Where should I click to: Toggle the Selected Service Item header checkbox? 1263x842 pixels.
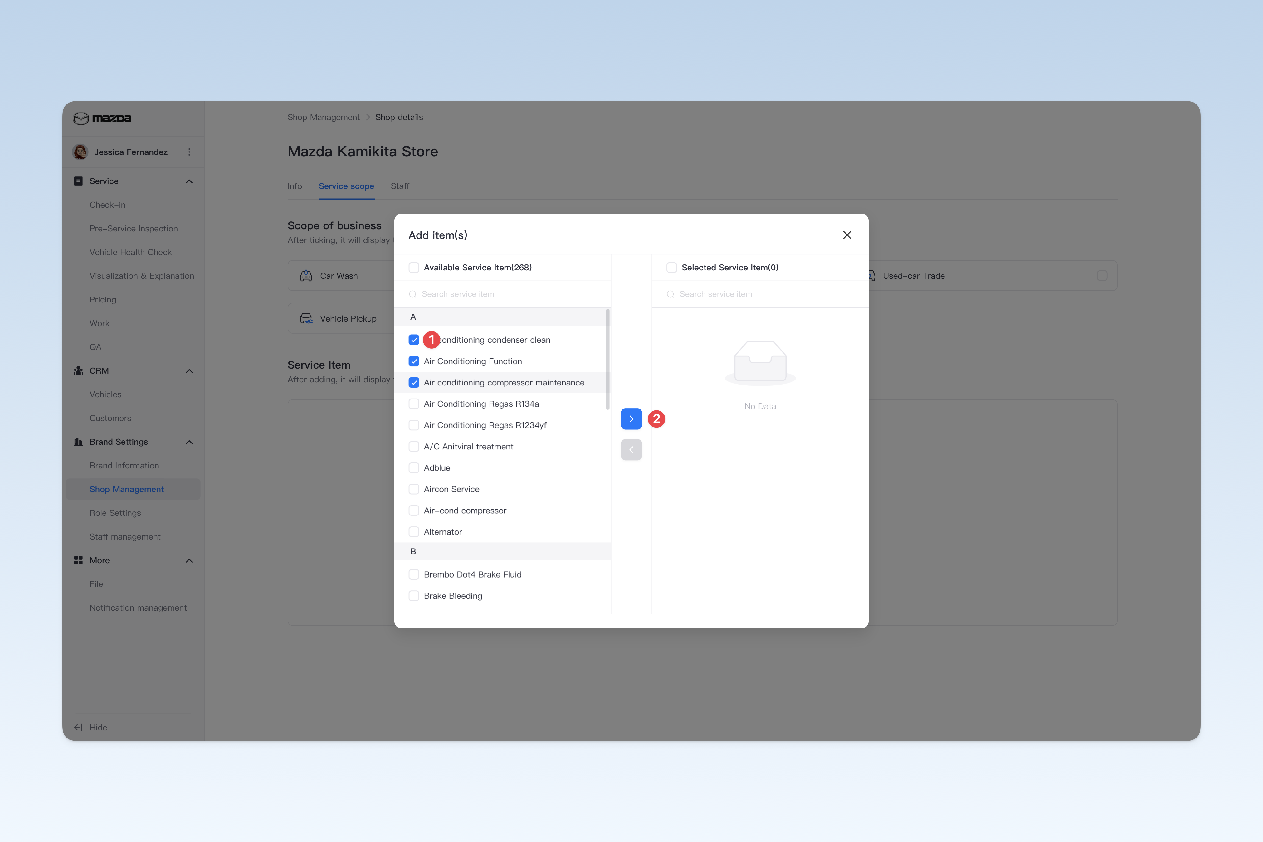pyautogui.click(x=671, y=268)
